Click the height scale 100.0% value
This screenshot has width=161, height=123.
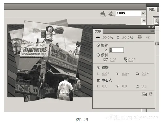point(125,38)
